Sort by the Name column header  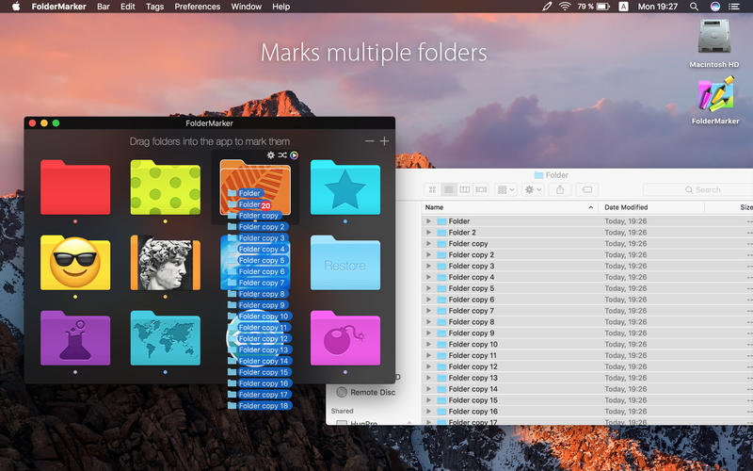tap(509, 207)
